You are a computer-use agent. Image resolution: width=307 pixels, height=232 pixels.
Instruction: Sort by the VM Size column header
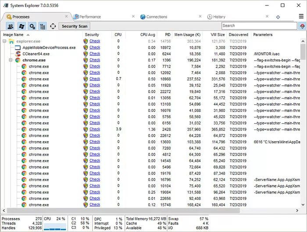218,35
